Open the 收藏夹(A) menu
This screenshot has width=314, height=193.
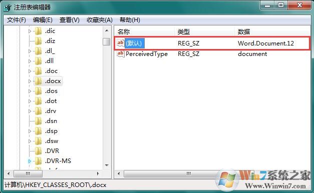(x=99, y=20)
